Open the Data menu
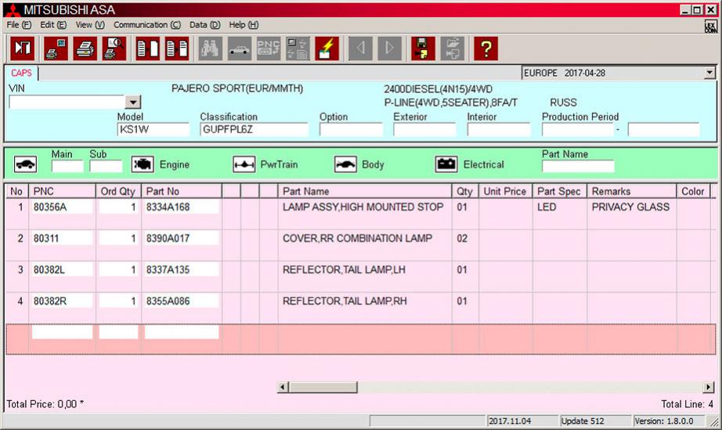This screenshot has width=722, height=430. [x=205, y=25]
